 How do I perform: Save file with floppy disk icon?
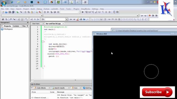pyautogui.click(x=10, y=12)
